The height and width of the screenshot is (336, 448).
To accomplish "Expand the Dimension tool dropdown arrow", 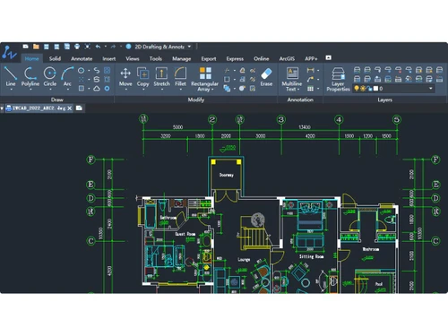I will tap(318, 71).
